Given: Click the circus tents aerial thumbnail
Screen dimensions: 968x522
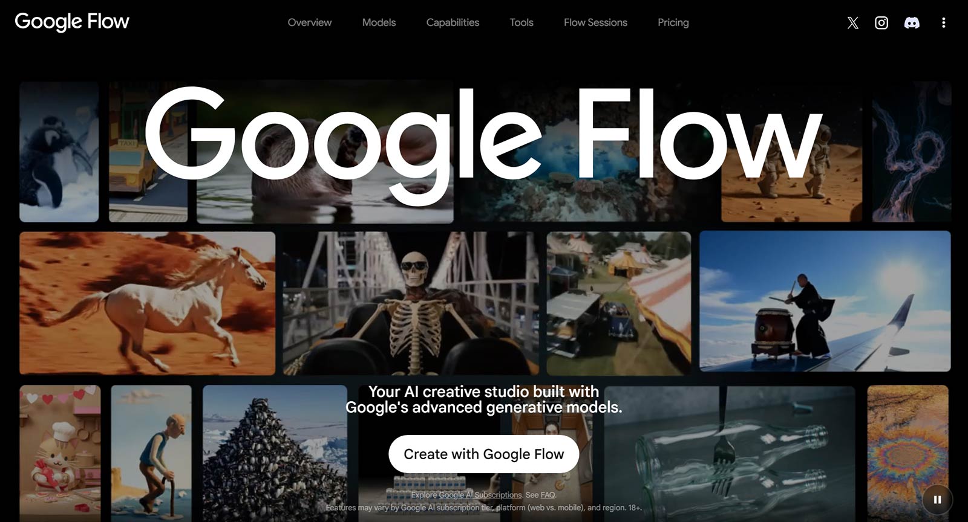Looking at the screenshot, I should point(619,303).
